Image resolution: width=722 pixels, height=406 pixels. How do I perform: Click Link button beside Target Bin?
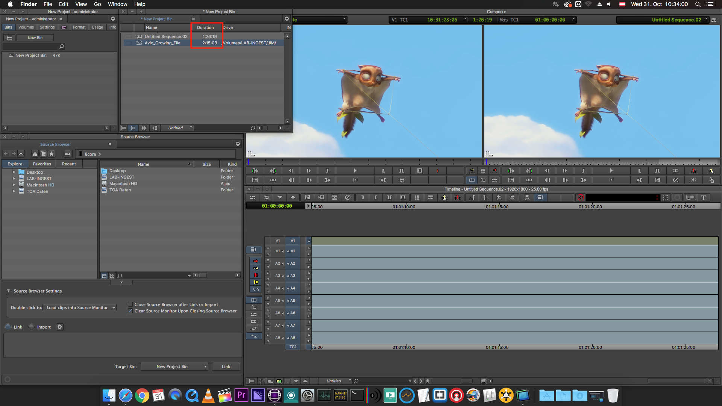tap(226, 367)
